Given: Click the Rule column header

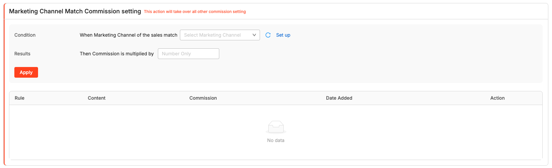Looking at the screenshot, I should pos(20,98).
